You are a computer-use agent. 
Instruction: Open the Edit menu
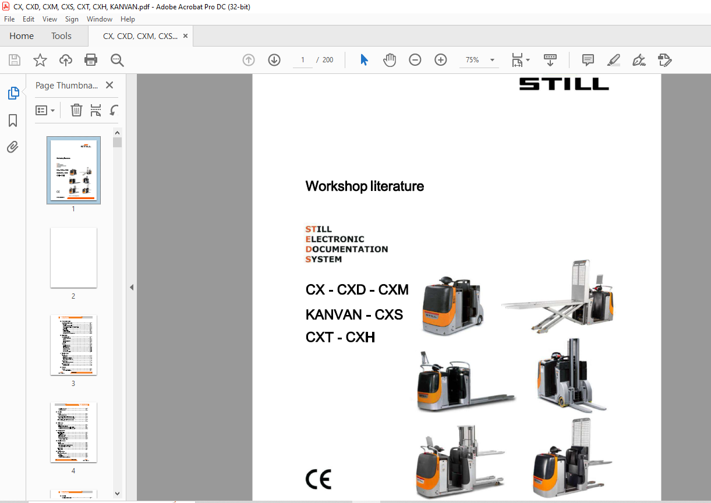pyautogui.click(x=29, y=19)
